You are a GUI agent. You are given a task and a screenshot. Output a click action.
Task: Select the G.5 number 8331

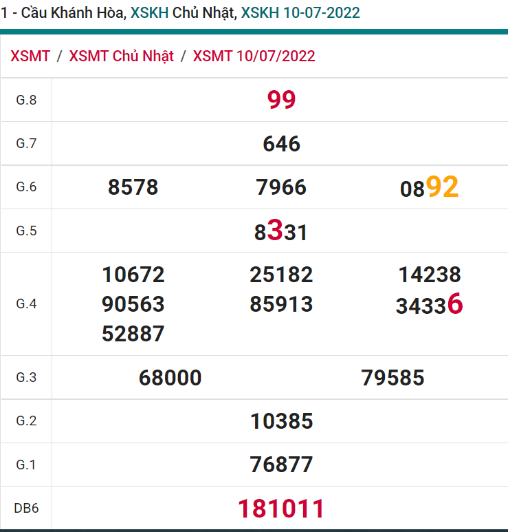click(x=281, y=231)
